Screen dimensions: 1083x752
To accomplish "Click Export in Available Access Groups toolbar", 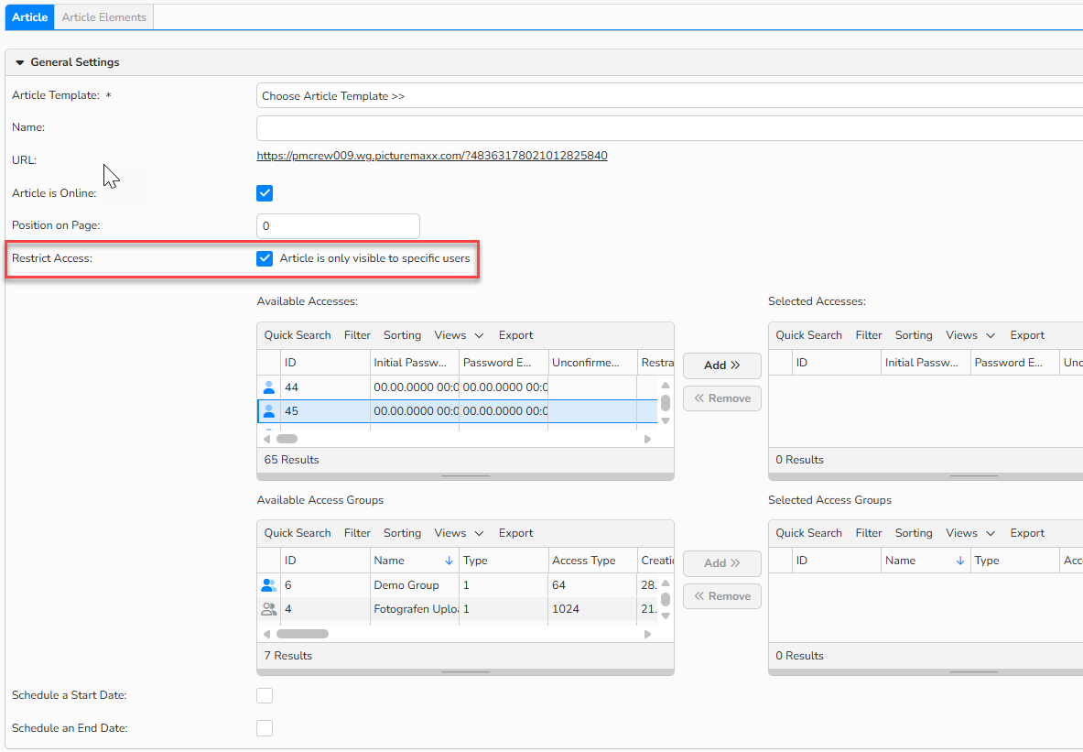I will click(x=516, y=533).
